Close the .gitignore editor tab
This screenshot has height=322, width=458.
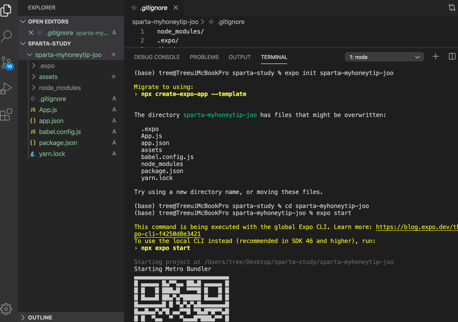click(176, 8)
